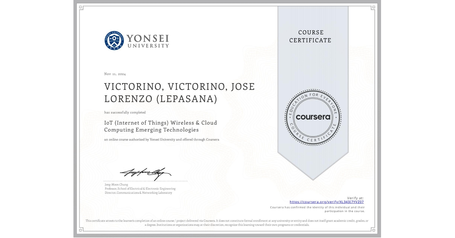Click the instructor's handwritten signature

(146, 174)
